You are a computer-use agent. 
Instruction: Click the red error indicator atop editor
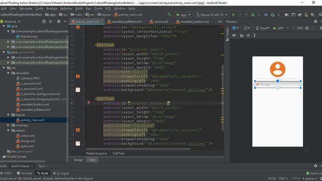tap(222, 27)
